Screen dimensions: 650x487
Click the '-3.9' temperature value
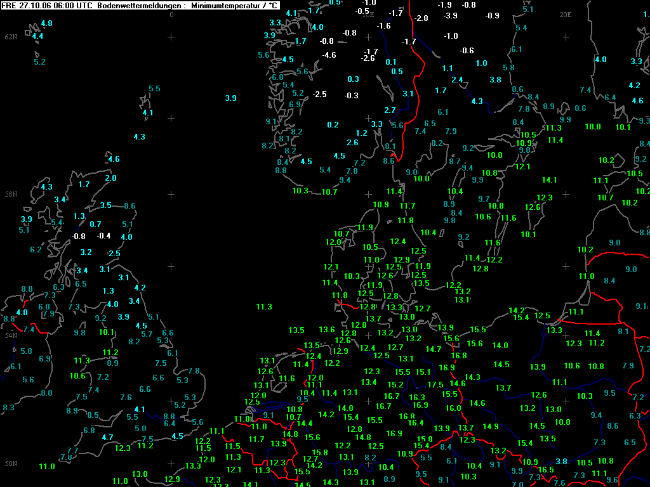coord(450,16)
